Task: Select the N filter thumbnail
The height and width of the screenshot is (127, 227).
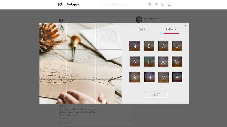Action: [x=134, y=46]
